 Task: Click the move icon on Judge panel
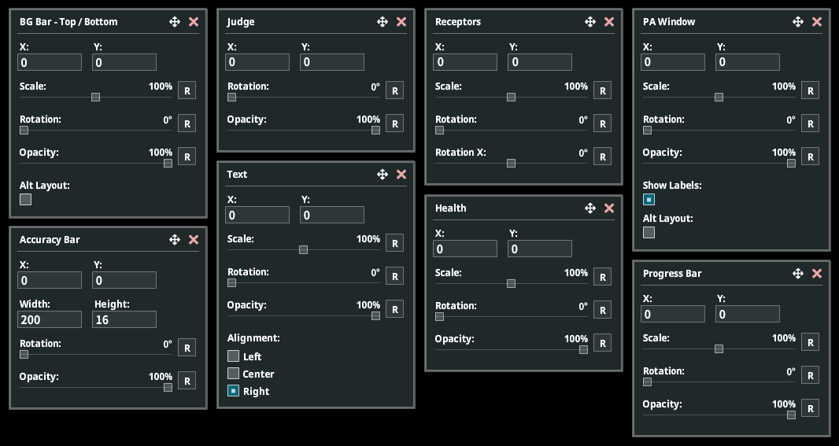(383, 22)
